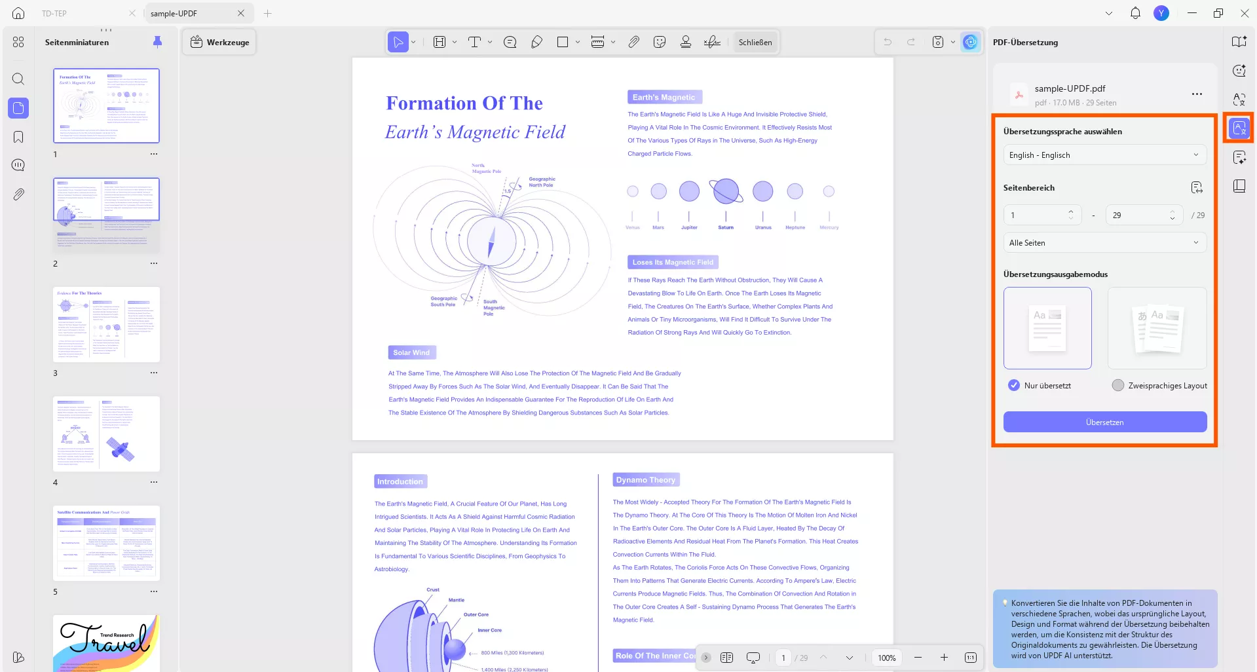Screen dimensions: 1257x672
Task: Collapse the bottom navigation bar arrow
Action: click(x=706, y=658)
